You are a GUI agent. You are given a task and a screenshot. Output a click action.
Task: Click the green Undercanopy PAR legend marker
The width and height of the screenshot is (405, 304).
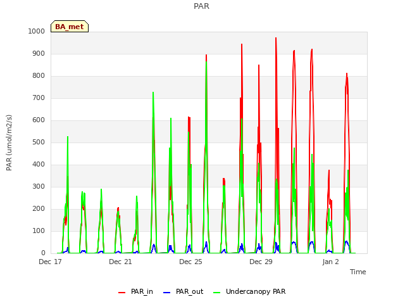(216, 293)
